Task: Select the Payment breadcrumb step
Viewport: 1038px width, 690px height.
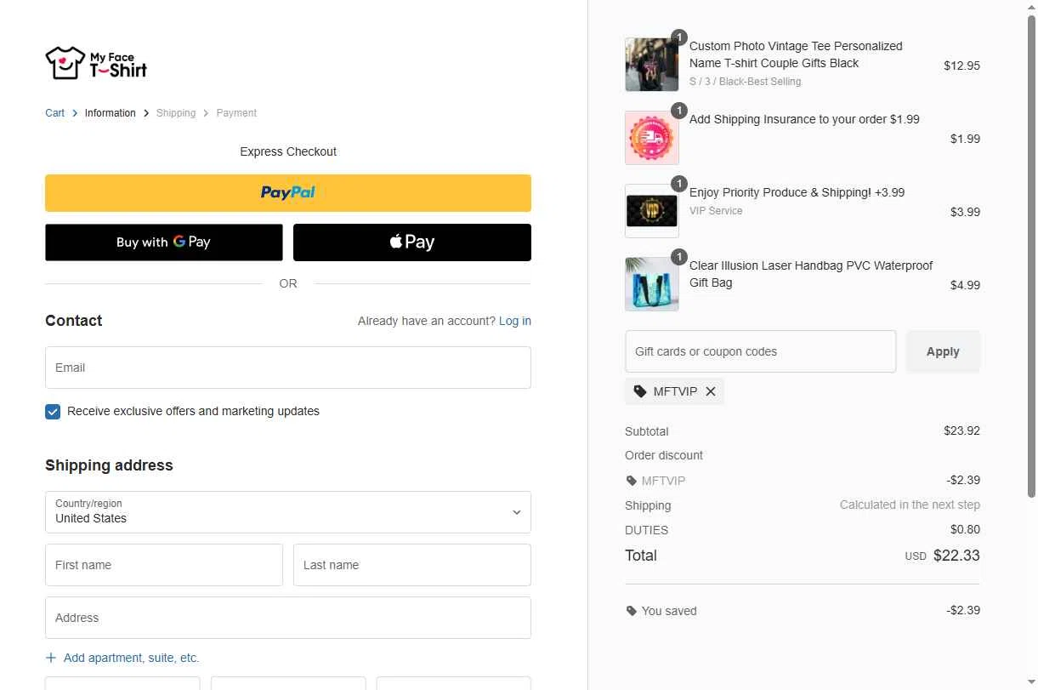Action: (x=236, y=113)
